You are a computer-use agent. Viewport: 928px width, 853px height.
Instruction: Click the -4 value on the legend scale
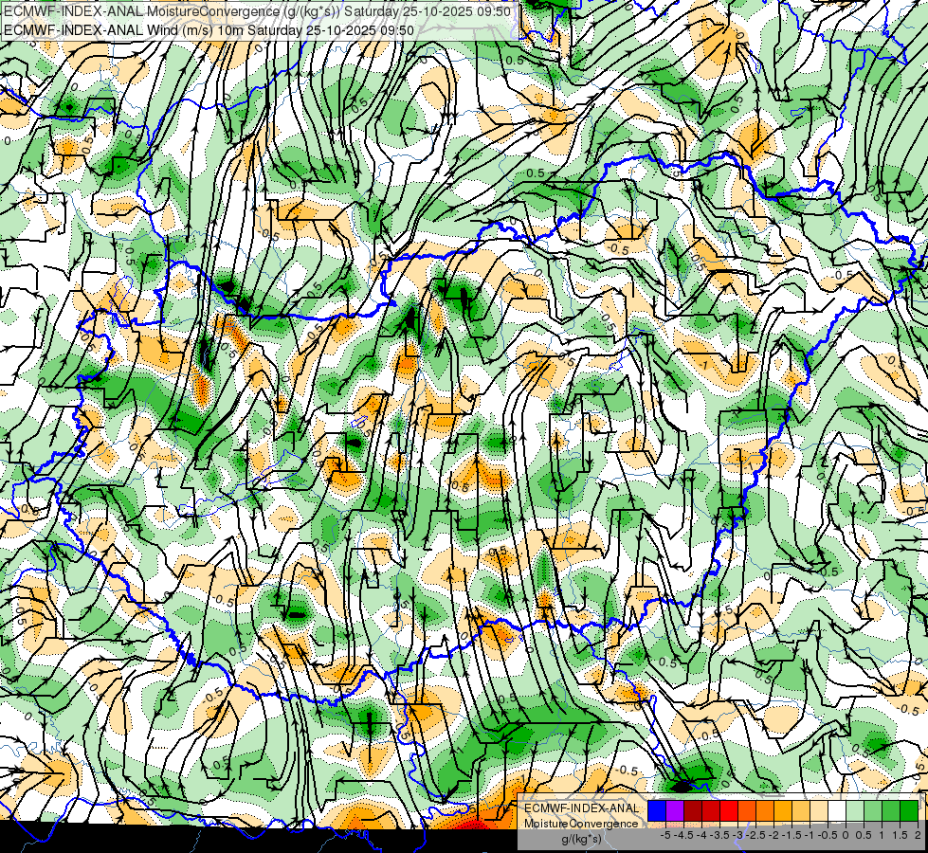click(701, 835)
